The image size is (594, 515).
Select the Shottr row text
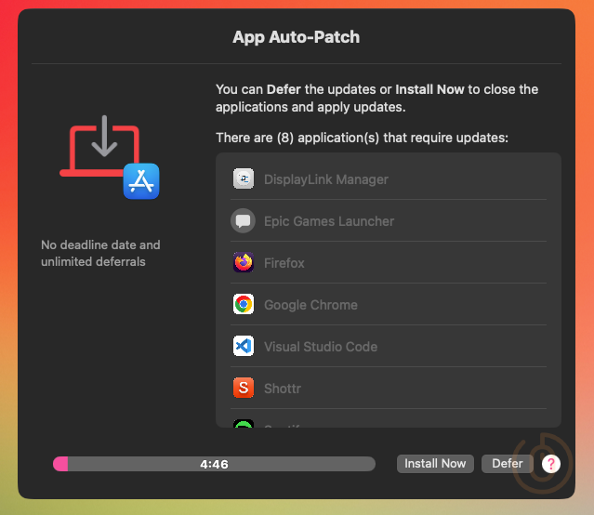[283, 389]
